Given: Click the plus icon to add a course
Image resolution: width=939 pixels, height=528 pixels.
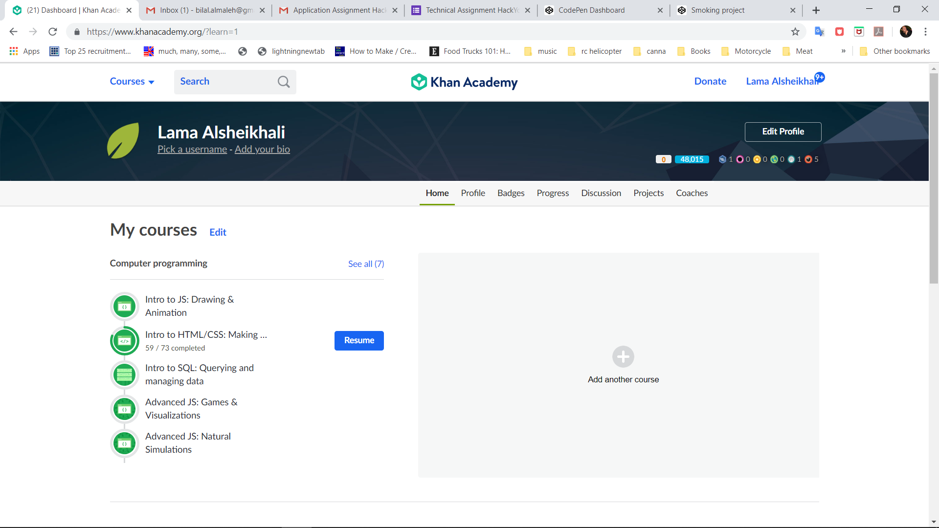Looking at the screenshot, I should pos(623,357).
